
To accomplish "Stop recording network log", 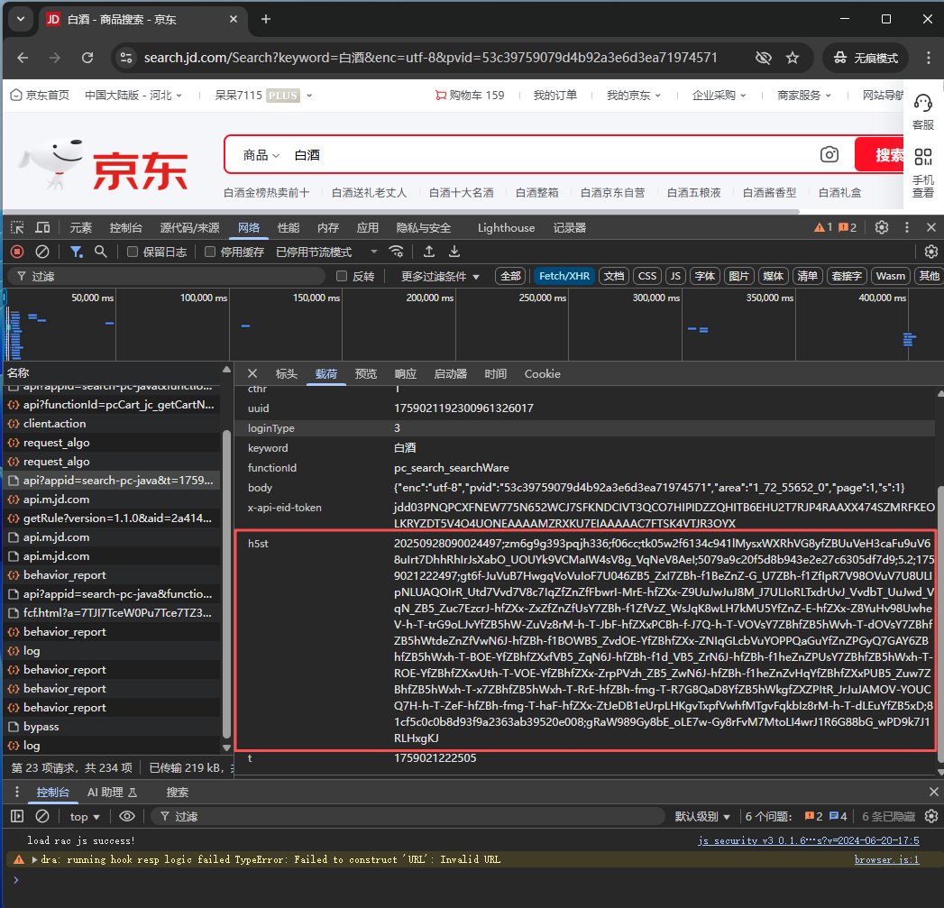I will click(x=17, y=252).
